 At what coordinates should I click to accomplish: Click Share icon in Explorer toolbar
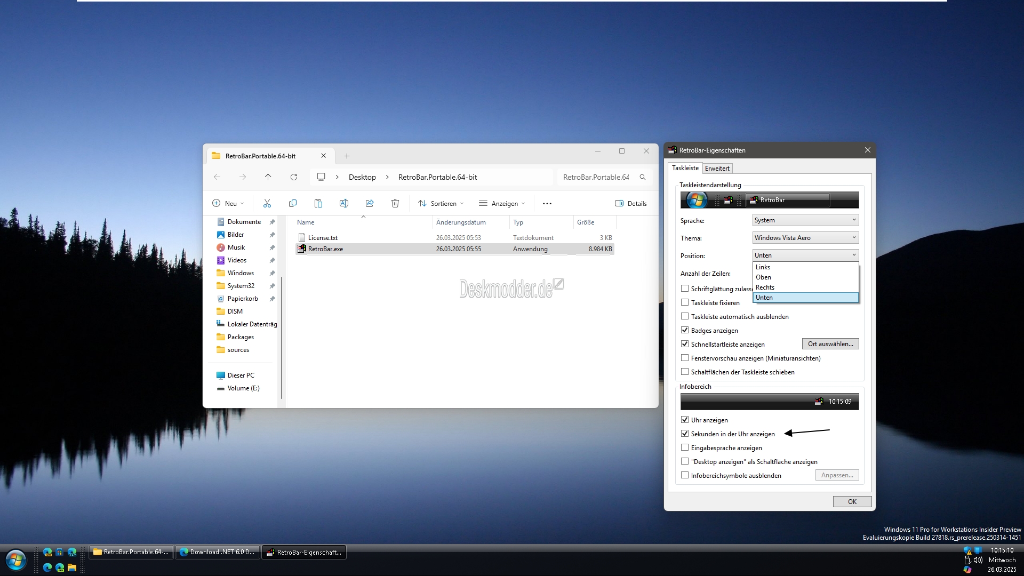click(370, 203)
